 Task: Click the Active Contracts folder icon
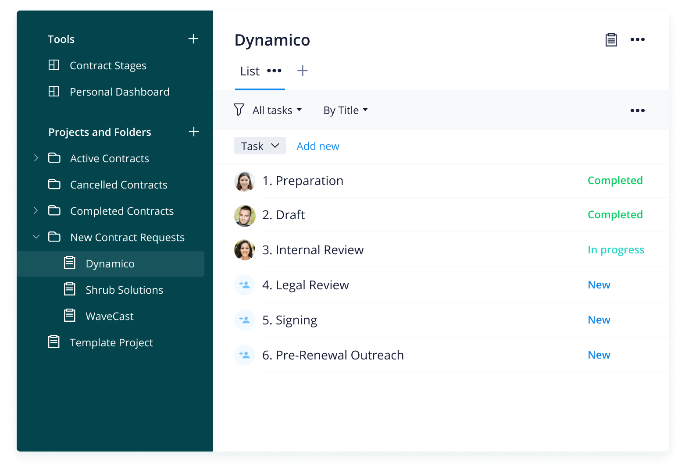(x=54, y=158)
